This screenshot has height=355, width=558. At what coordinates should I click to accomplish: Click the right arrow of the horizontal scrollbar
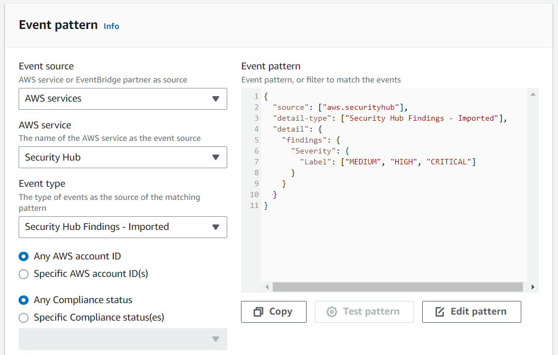click(x=532, y=287)
